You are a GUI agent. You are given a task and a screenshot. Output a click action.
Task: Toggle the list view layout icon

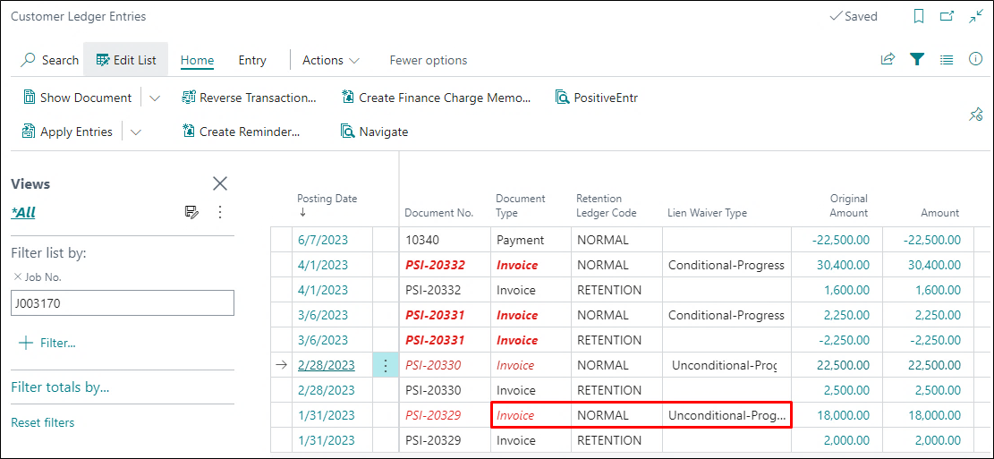click(947, 60)
